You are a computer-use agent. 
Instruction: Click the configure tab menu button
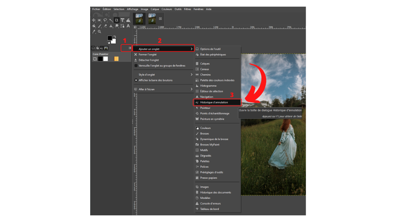[130, 48]
